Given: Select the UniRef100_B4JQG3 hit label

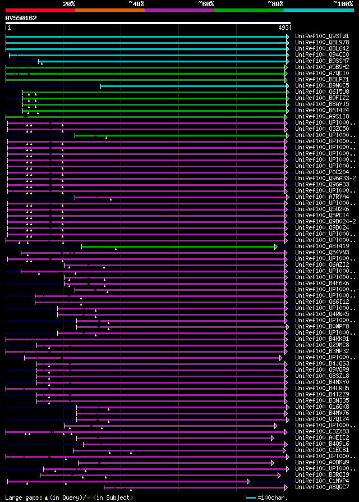Looking at the screenshot, I should (x=322, y=364).
